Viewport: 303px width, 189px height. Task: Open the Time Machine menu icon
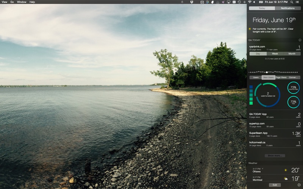239,2
